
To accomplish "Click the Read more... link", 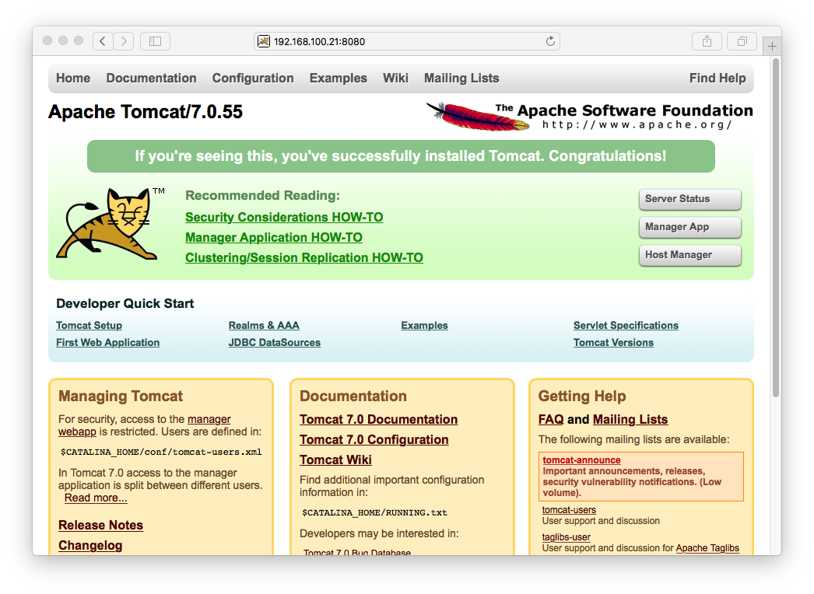I will 96,498.
